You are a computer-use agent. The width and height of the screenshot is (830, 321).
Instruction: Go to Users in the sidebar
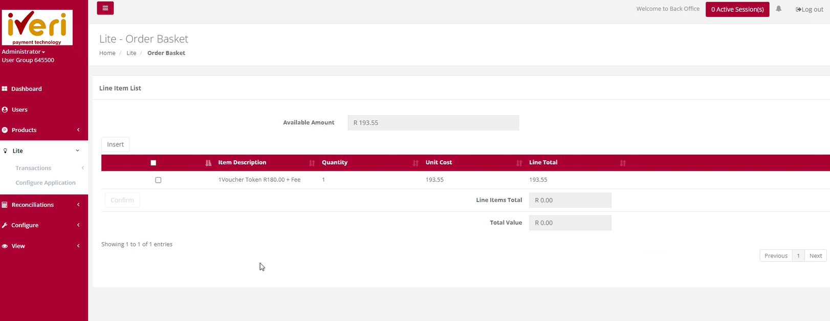pyautogui.click(x=19, y=110)
